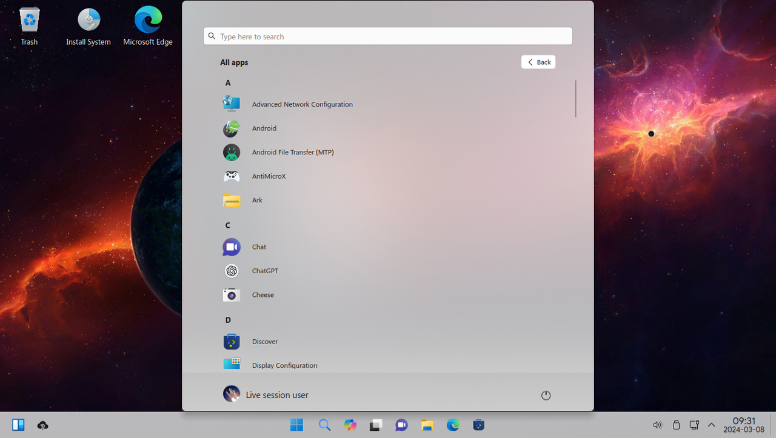Screen dimensions: 776x438
Task: Click the cloud weather icon on taskbar
Action: [42, 425]
